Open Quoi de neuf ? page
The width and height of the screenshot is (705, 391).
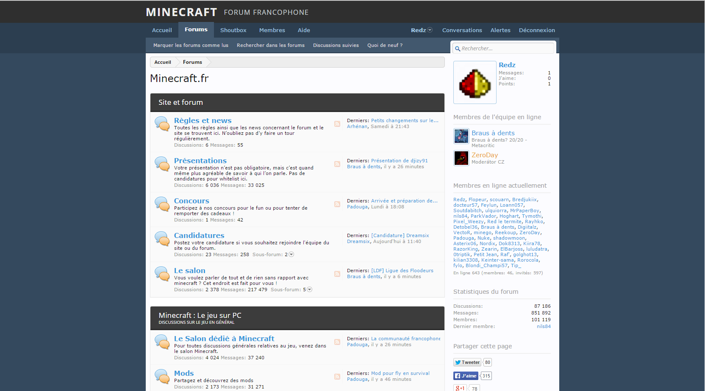[385, 45]
